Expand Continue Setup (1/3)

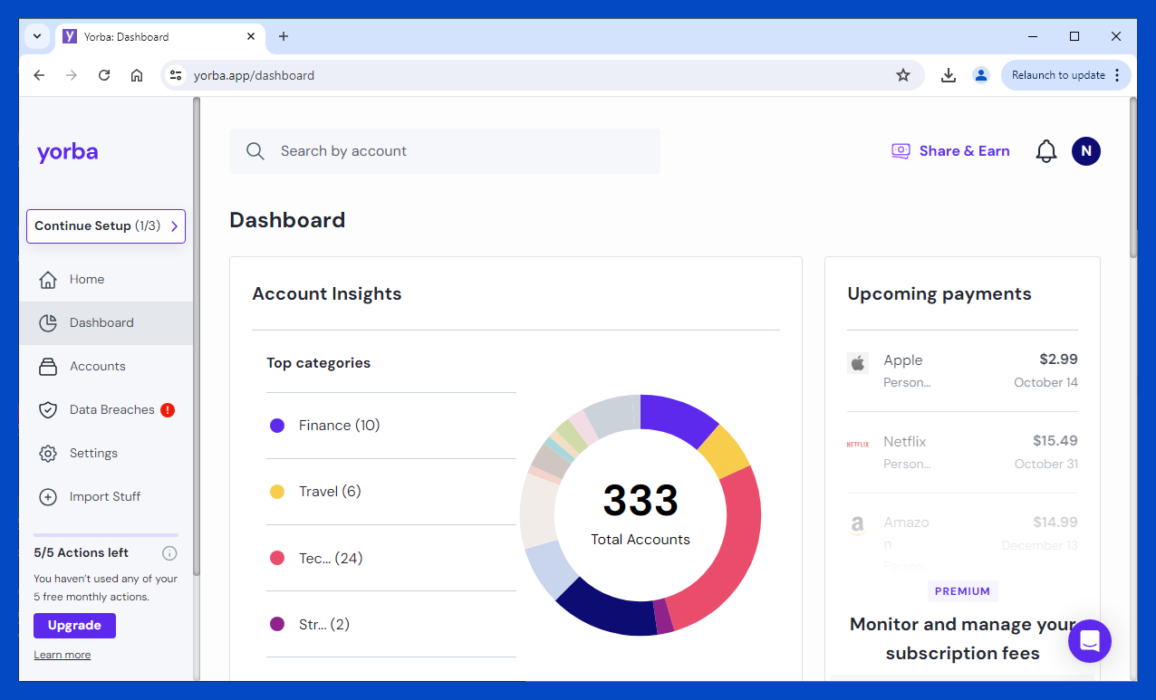[106, 226]
